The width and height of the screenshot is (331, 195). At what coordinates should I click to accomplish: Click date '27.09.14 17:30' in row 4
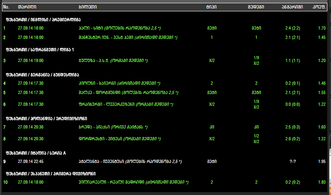click(x=31, y=84)
